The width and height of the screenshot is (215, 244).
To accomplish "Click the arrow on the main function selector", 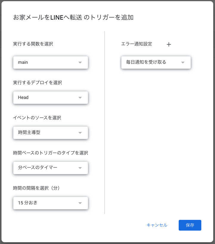I will (x=80, y=62).
